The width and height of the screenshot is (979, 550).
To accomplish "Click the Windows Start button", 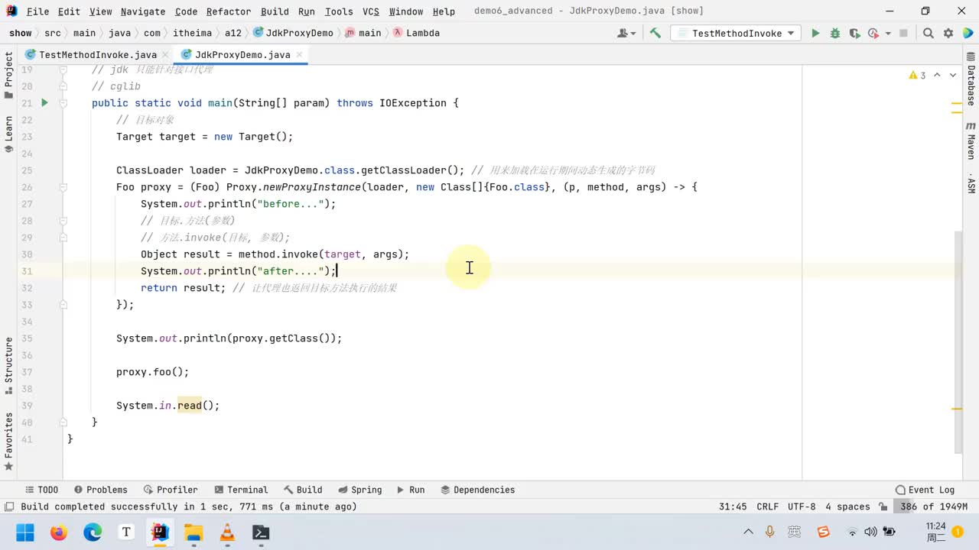I will click(25, 532).
